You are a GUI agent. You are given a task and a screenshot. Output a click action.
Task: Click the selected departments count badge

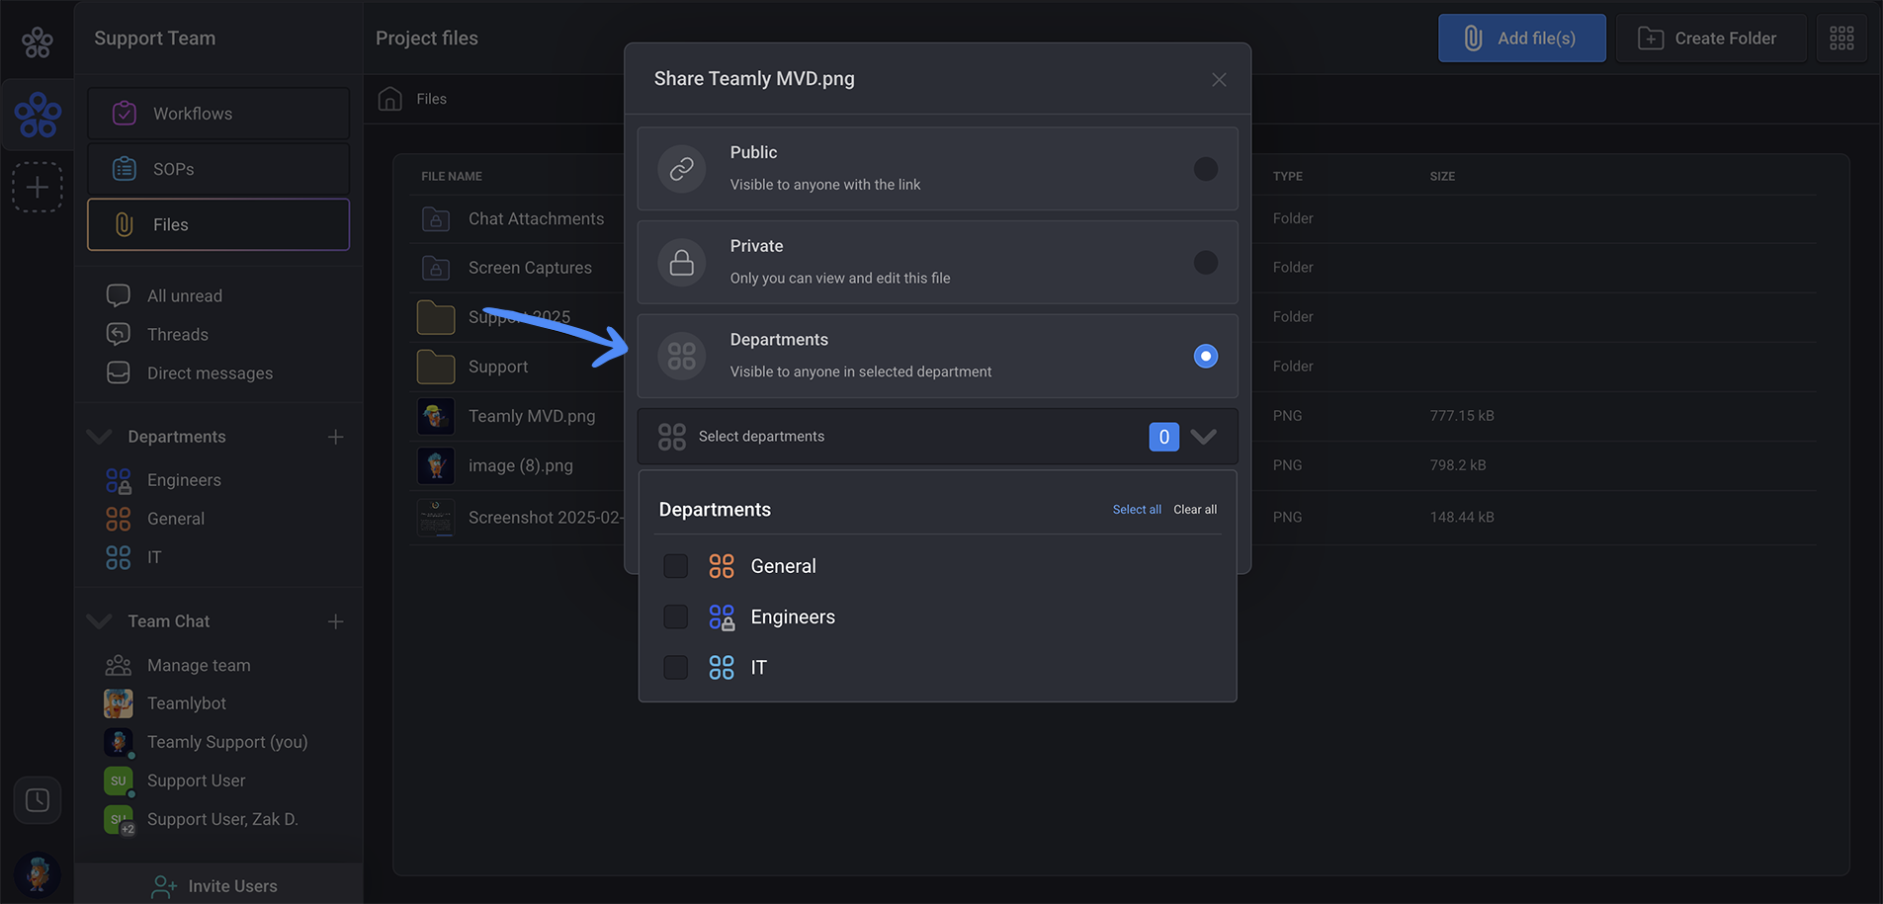1163,437
